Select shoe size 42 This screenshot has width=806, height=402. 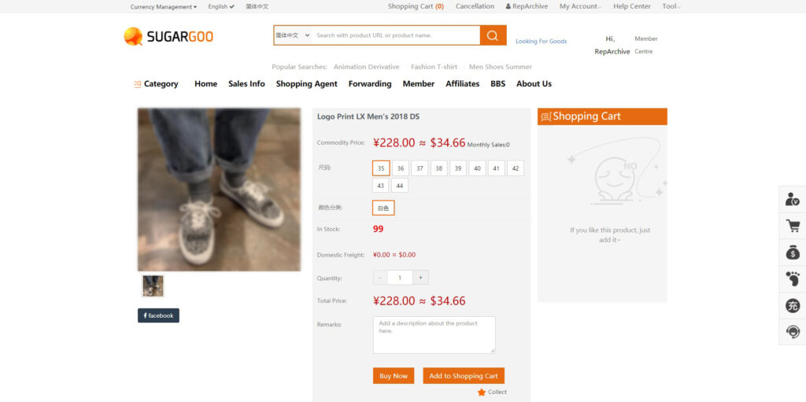pyautogui.click(x=515, y=168)
